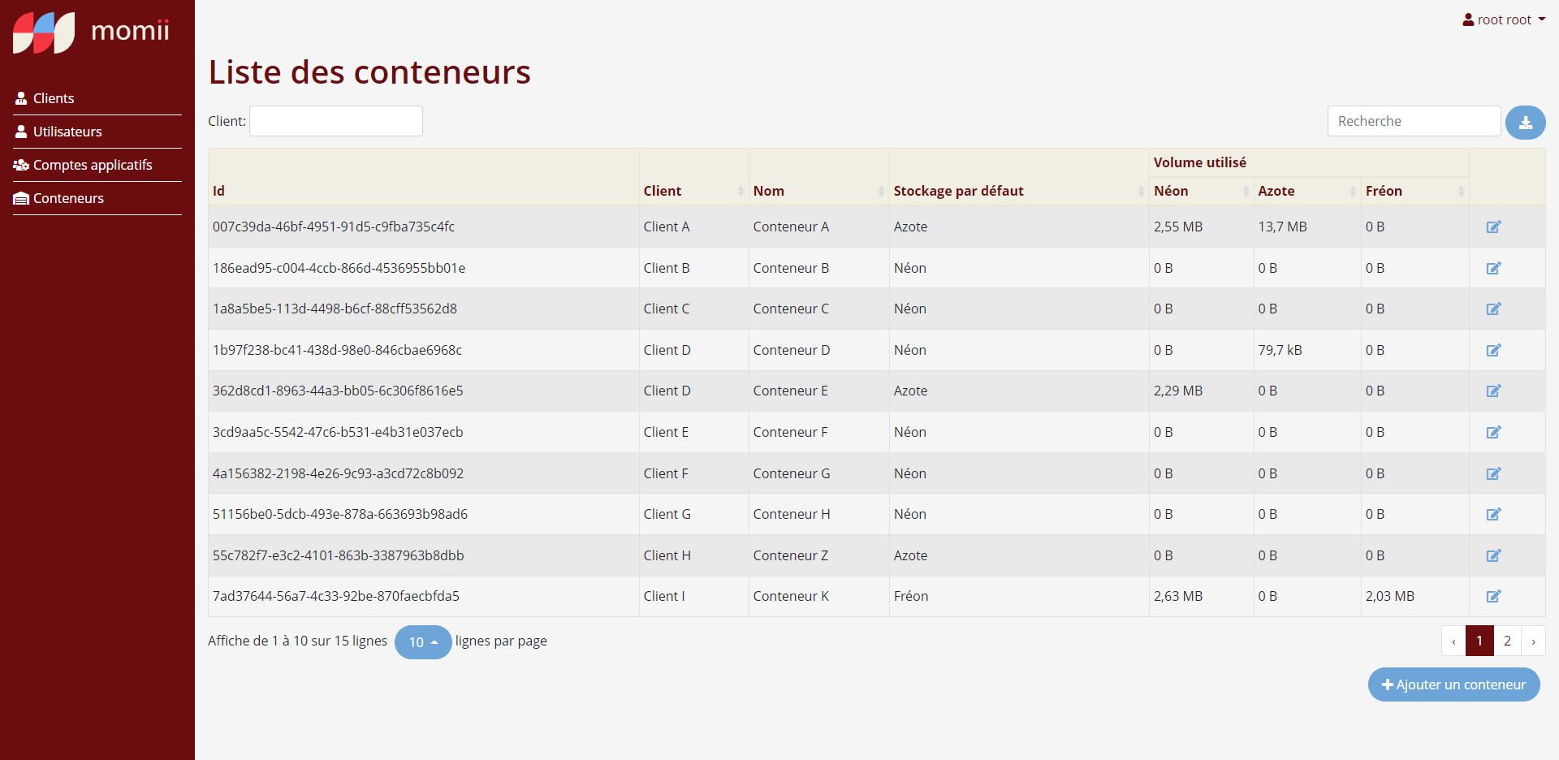Focus the Client filter input field
The height and width of the screenshot is (760, 1559).
[x=336, y=121]
